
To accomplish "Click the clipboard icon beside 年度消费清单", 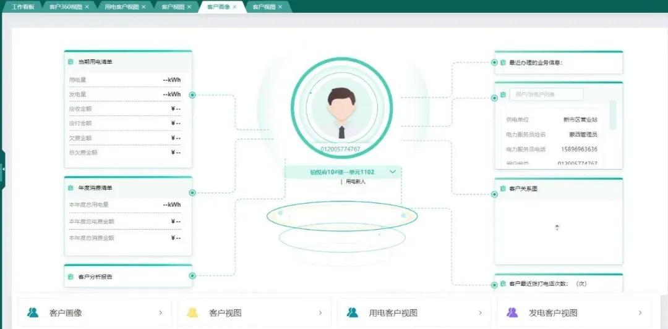I will coord(71,188).
